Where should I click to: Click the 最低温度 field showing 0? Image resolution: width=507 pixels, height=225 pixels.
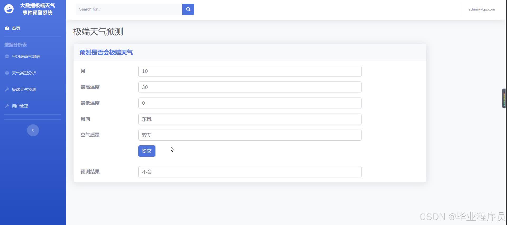[x=250, y=103]
